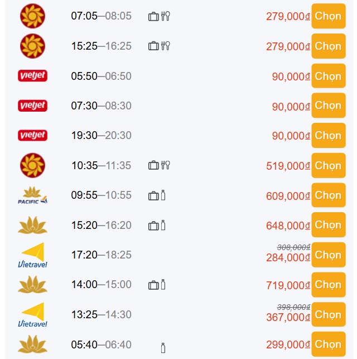
Task: Pick the 17:20 Vietravel flight via Chọn
Action: pos(327,255)
